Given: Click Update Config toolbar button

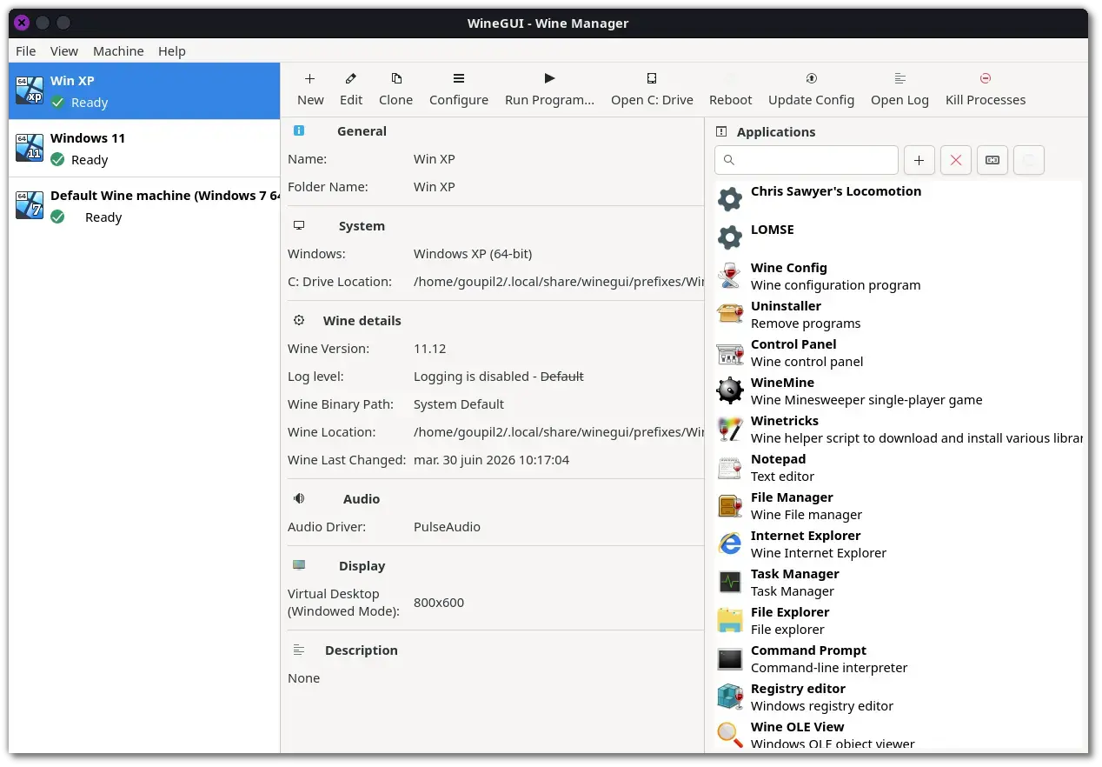Looking at the screenshot, I should pos(812,90).
